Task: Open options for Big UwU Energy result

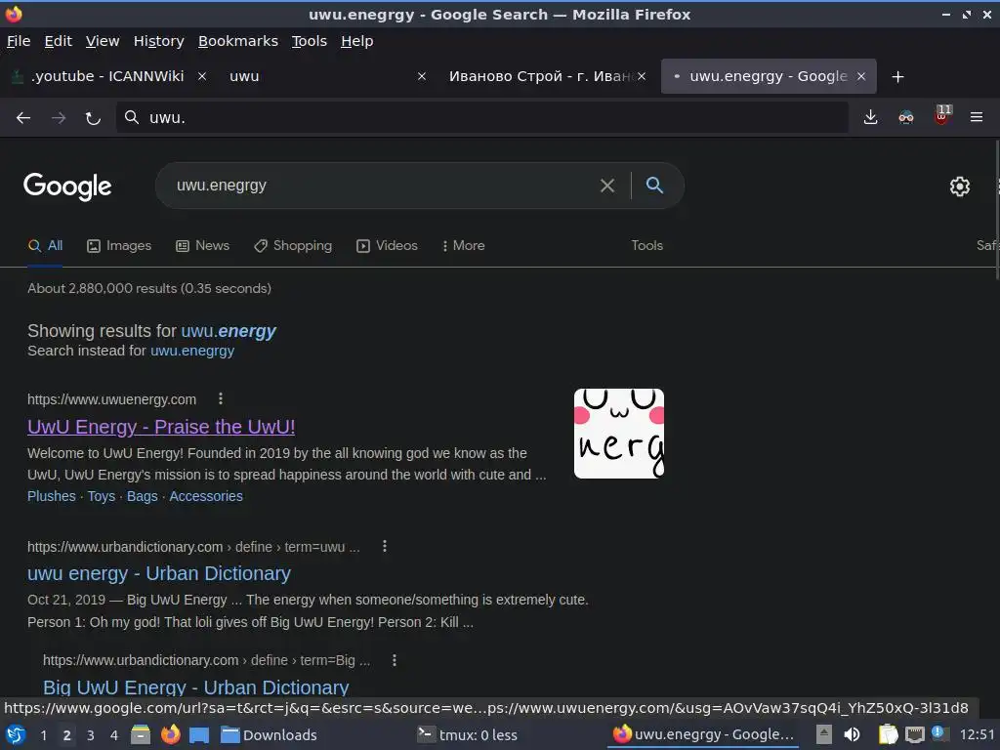Action: pyautogui.click(x=395, y=660)
